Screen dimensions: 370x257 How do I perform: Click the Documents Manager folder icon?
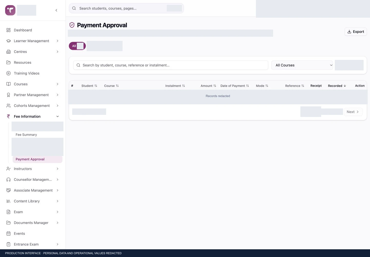pos(8,223)
